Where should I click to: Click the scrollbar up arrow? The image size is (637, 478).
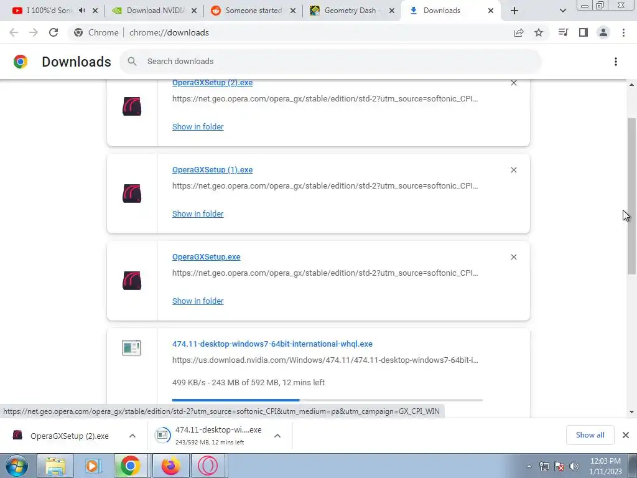[x=631, y=85]
